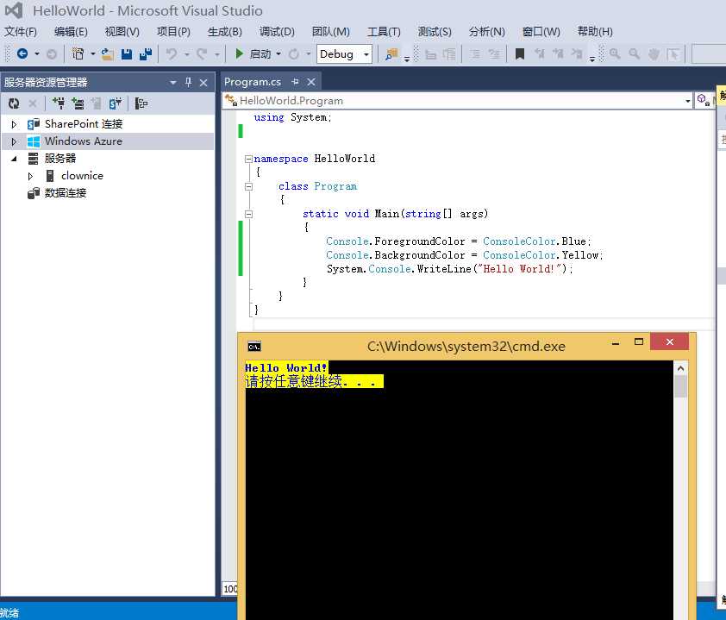Image resolution: width=726 pixels, height=620 pixels.
Task: Click Connect to Server icon in Server Explorer
Action: [78, 103]
